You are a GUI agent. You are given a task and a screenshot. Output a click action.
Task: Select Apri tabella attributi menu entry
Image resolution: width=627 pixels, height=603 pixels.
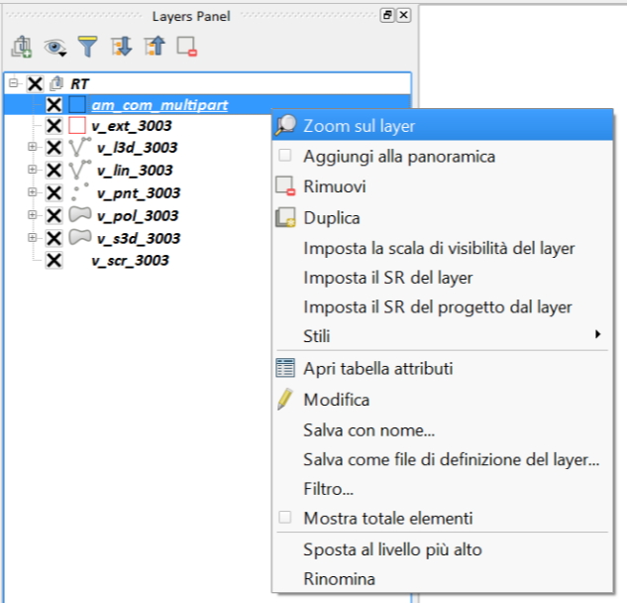377,369
